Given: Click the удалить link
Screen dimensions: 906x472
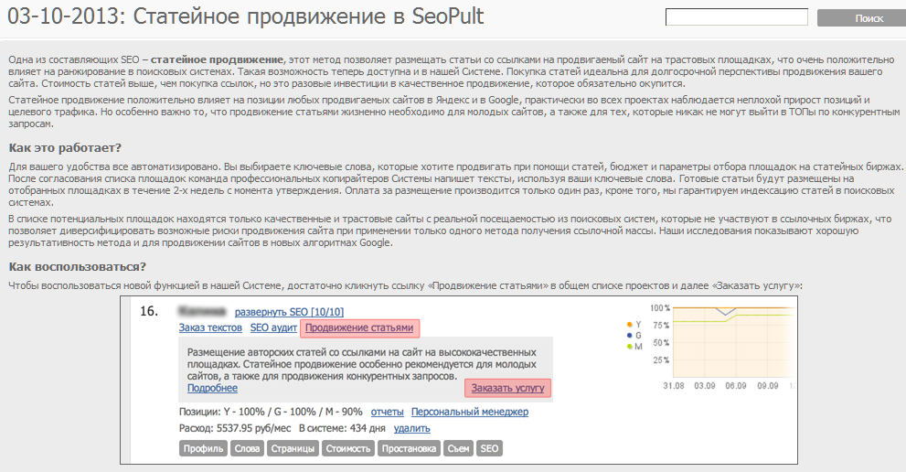Looking at the screenshot, I should [412, 429].
